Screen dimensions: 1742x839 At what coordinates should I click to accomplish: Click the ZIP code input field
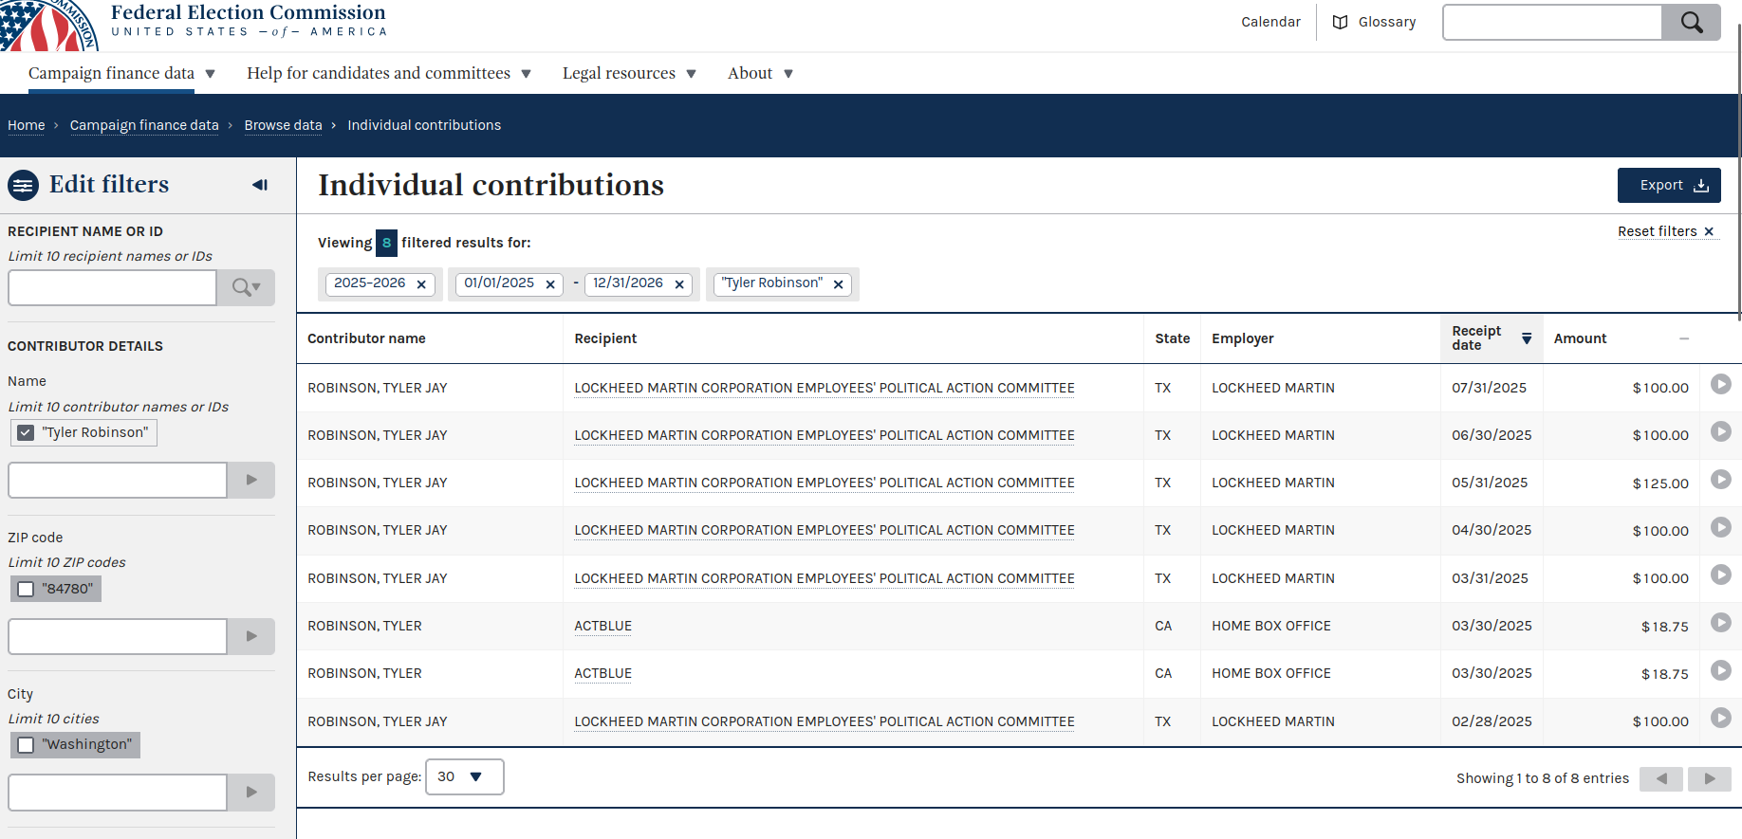tap(118, 636)
